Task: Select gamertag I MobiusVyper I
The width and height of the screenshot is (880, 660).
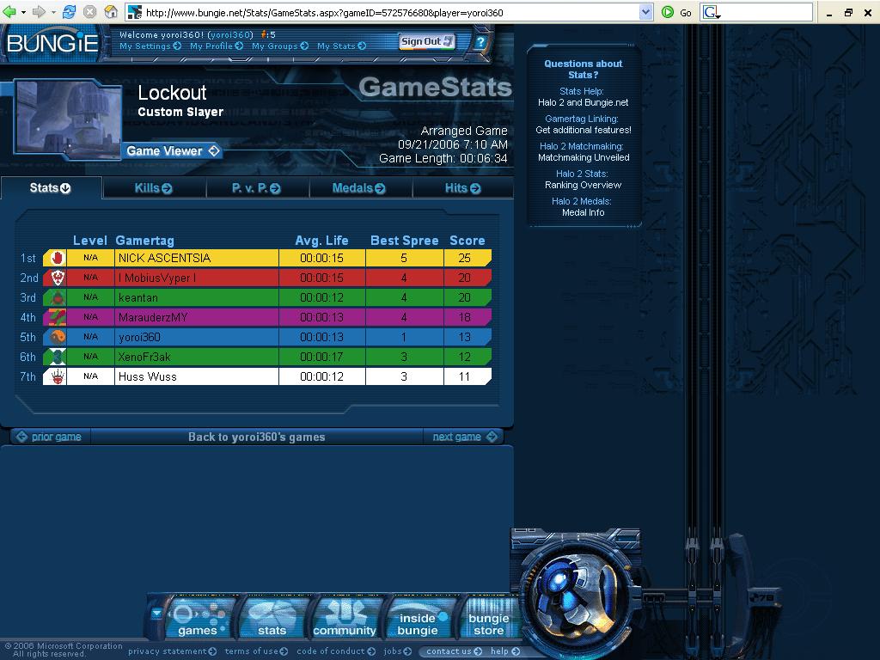Action: 157,278
